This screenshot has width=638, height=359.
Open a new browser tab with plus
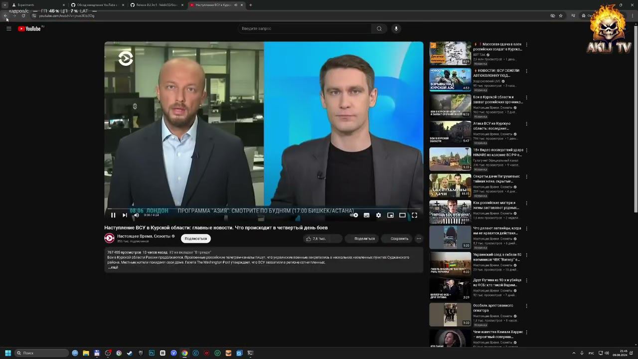coord(250,5)
